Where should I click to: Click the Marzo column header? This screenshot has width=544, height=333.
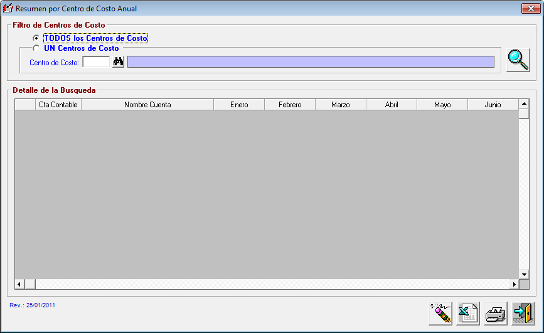click(341, 104)
